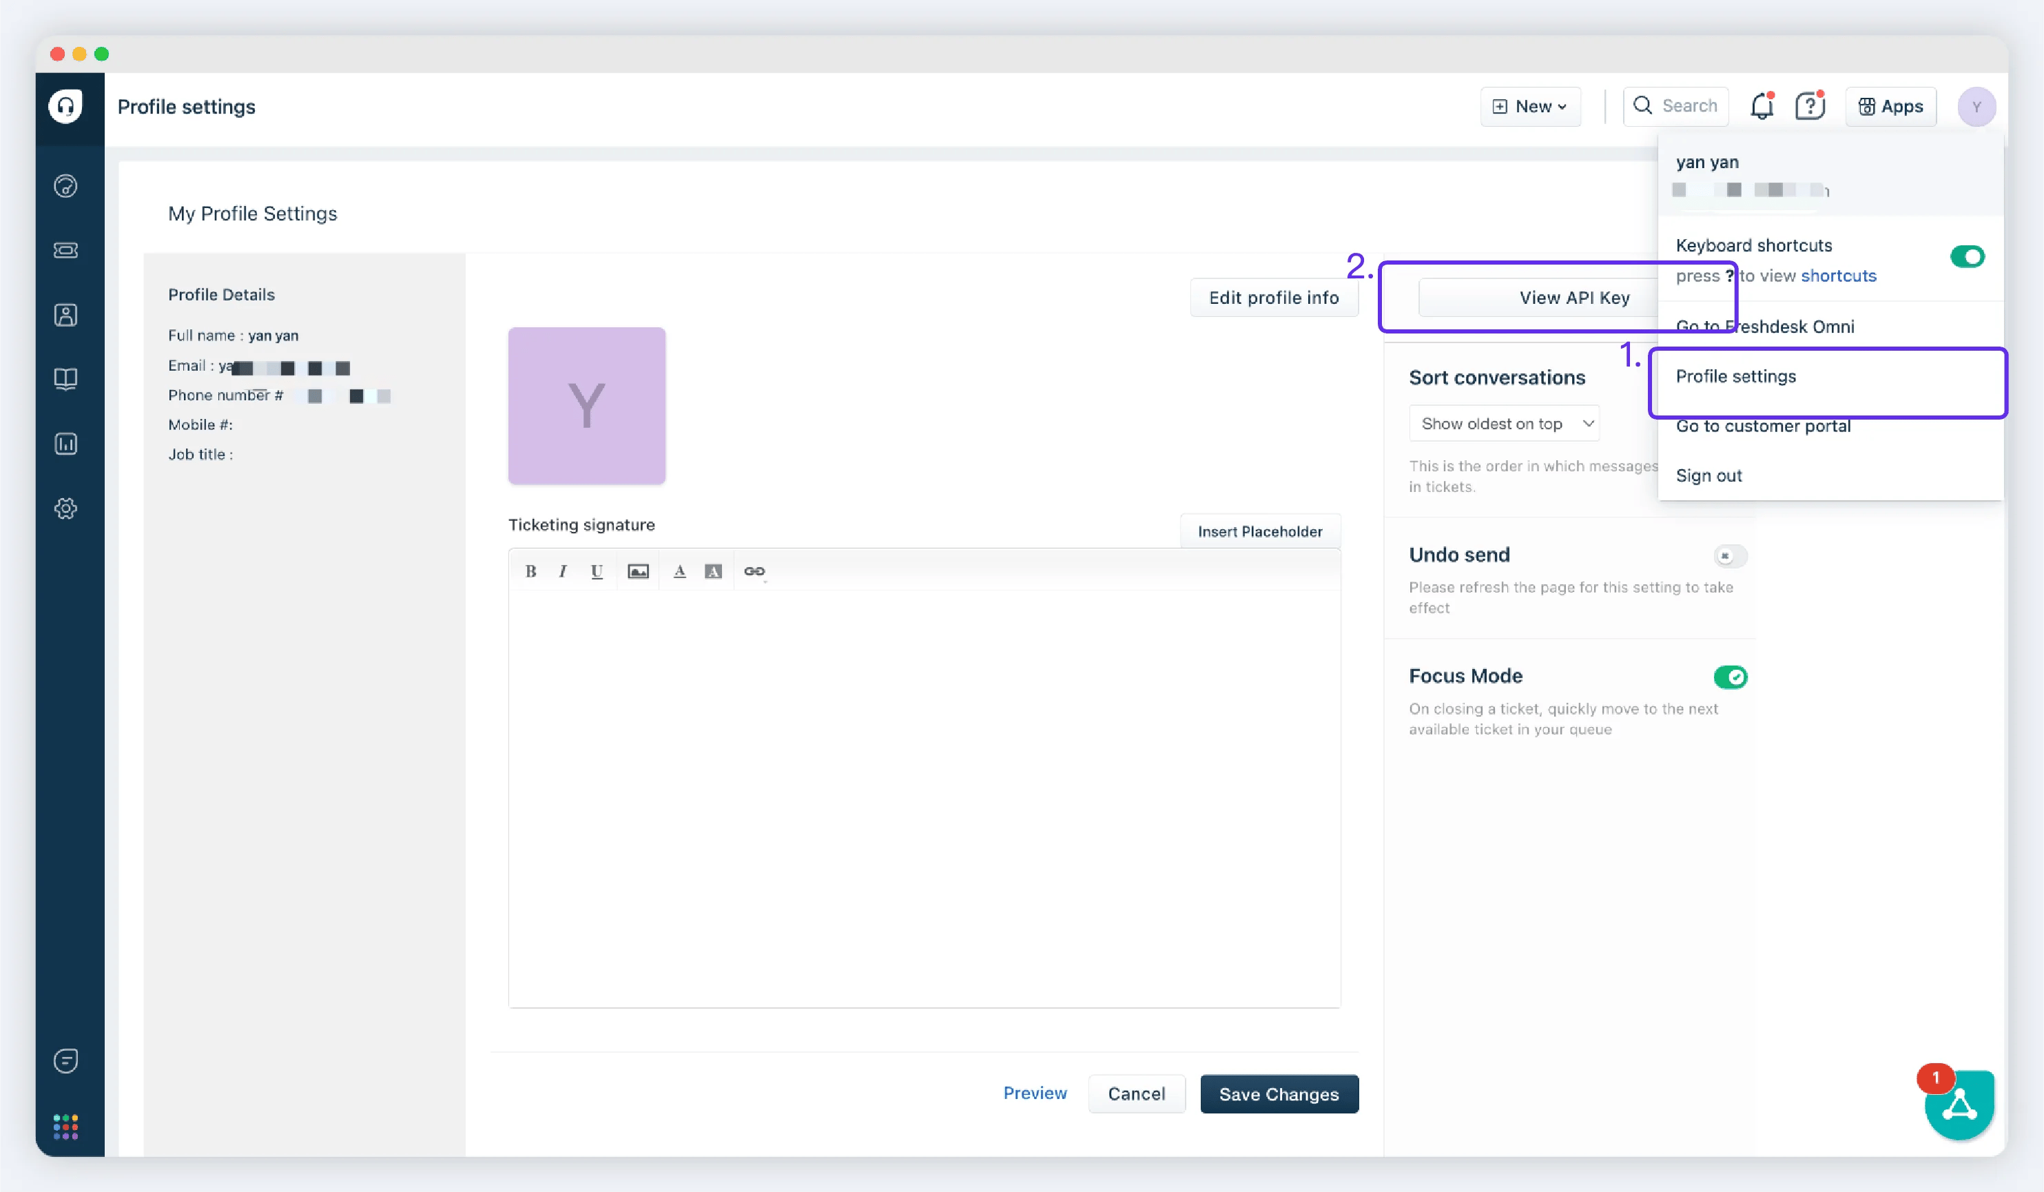The image size is (2044, 1192).
Task: Open the New dropdown button
Action: [1530, 106]
